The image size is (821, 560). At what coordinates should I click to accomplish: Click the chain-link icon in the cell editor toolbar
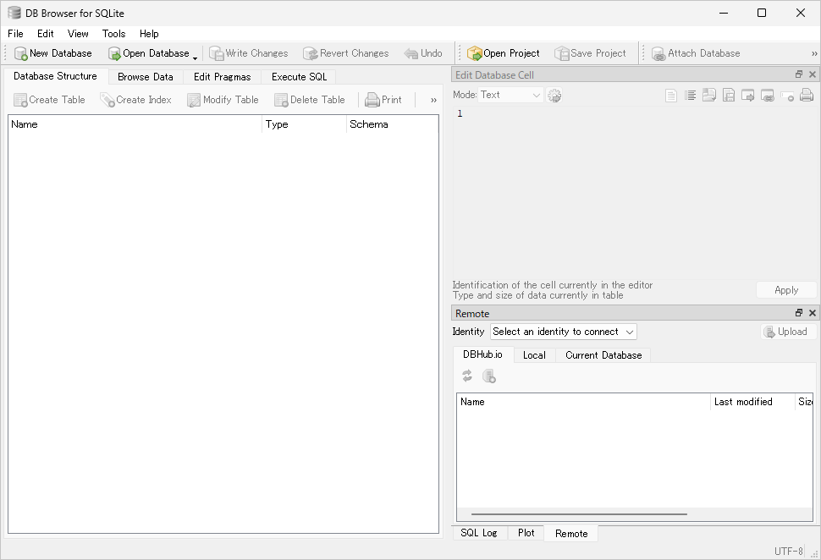click(768, 96)
